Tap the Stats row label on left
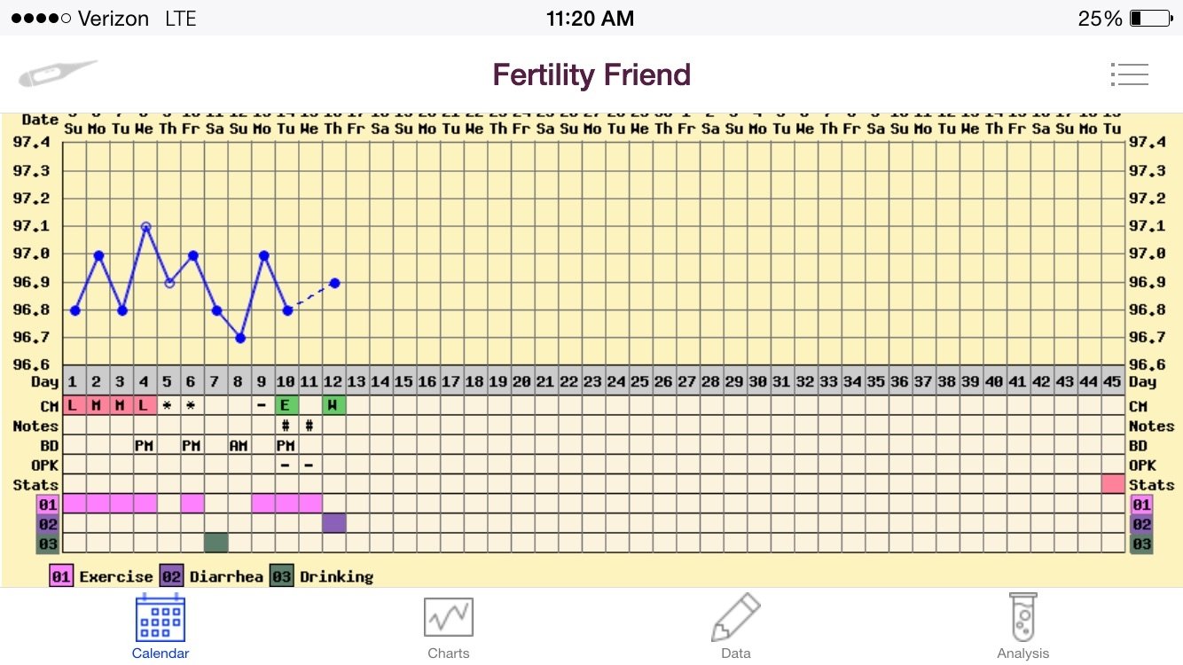1183x665 pixels. (35, 484)
